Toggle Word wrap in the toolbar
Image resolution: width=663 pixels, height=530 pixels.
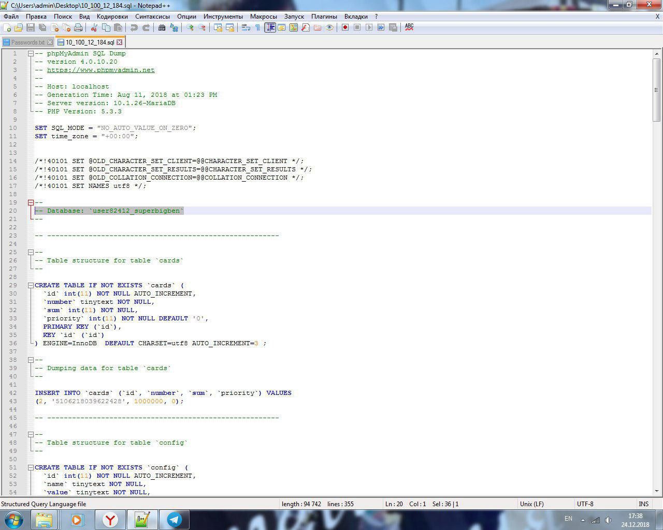(246, 27)
